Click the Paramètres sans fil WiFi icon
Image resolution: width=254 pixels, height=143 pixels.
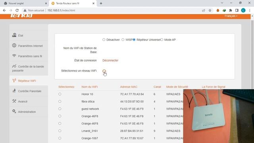click(x=14, y=56)
